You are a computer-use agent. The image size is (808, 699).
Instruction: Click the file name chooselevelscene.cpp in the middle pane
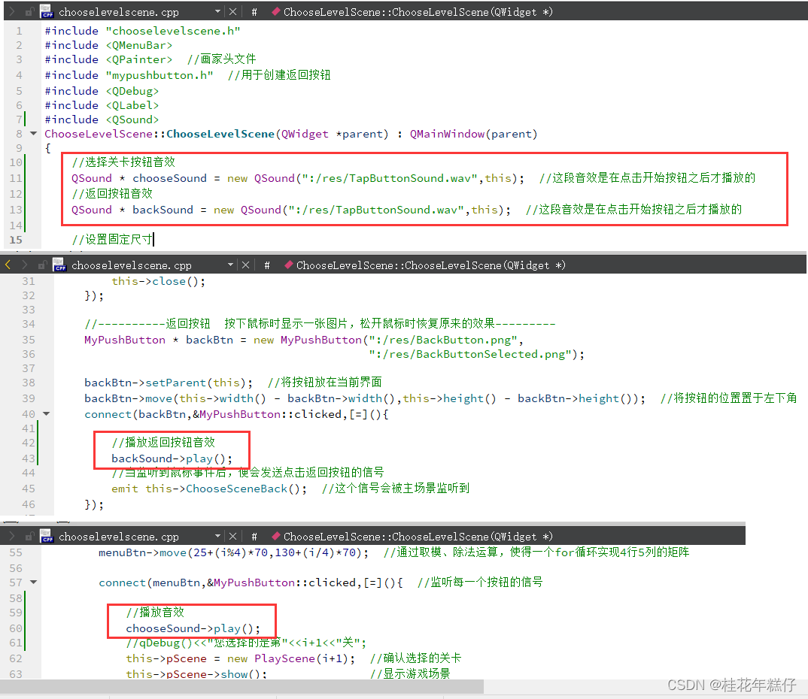point(132,265)
